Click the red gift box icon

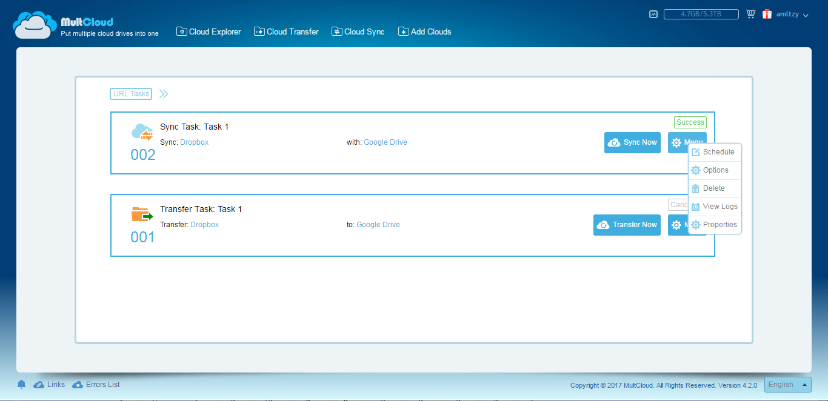767,14
